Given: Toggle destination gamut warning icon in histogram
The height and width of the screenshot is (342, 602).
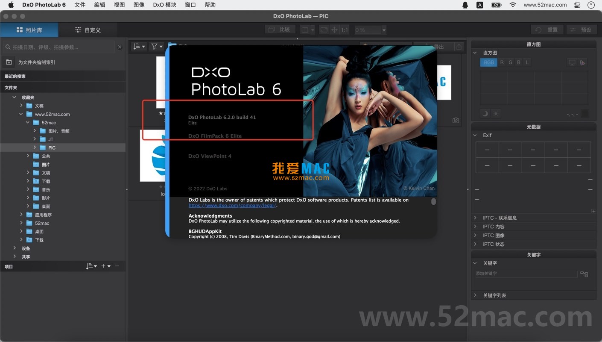Looking at the screenshot, I should click(582, 62).
